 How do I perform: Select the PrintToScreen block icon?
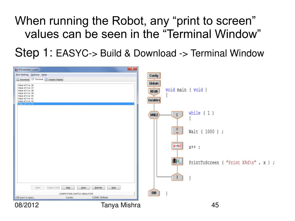177,161
